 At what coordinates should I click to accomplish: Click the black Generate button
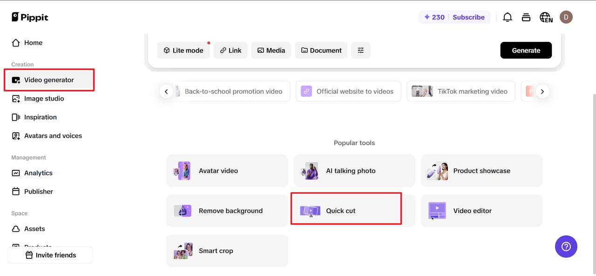526,50
